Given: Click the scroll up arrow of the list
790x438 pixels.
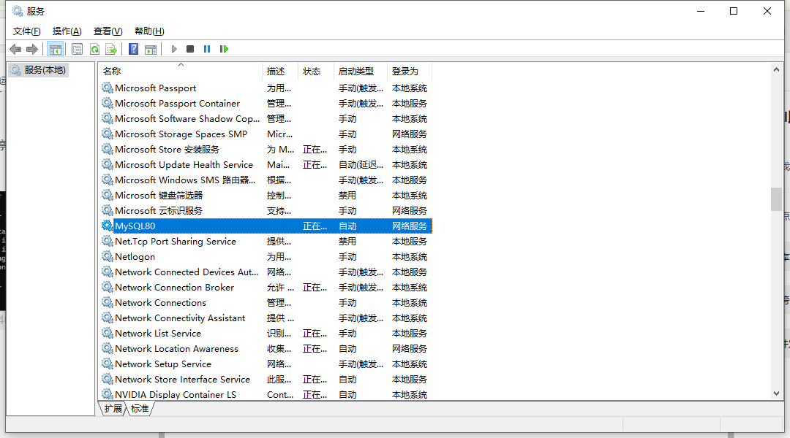Looking at the screenshot, I should pyautogui.click(x=776, y=70).
